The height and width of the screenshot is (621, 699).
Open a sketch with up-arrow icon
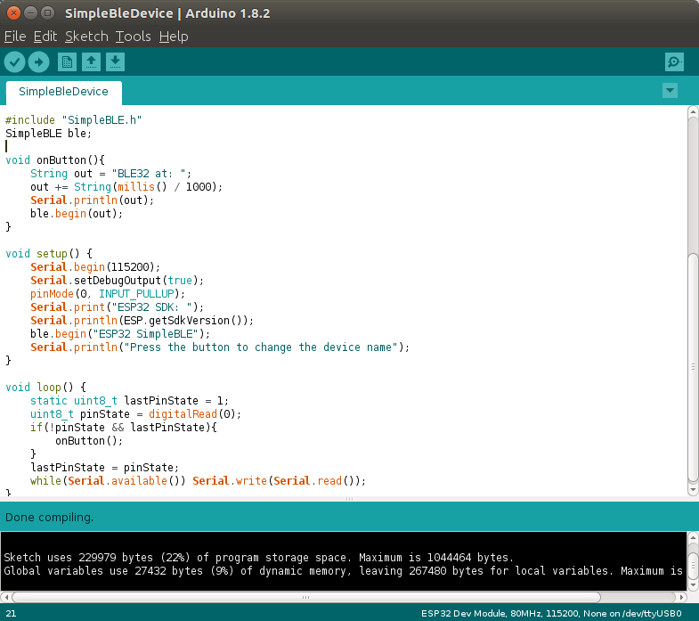tap(91, 62)
